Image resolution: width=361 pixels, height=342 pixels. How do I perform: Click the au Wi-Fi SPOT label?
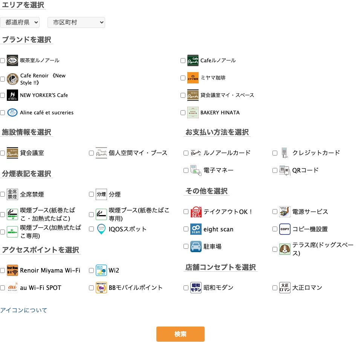41,288
